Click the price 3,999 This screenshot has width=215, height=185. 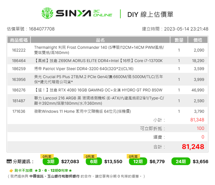pos(199,79)
